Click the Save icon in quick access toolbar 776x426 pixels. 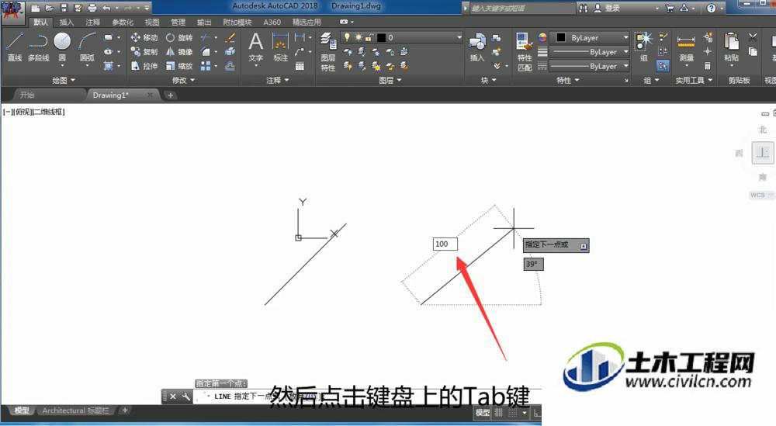tap(64, 8)
